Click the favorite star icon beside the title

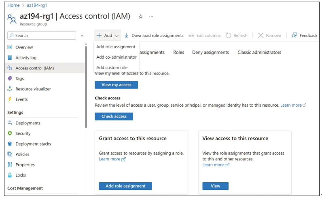point(141,17)
